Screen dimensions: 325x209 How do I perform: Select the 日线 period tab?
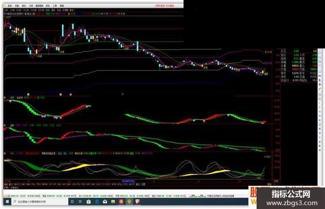click(x=48, y=10)
